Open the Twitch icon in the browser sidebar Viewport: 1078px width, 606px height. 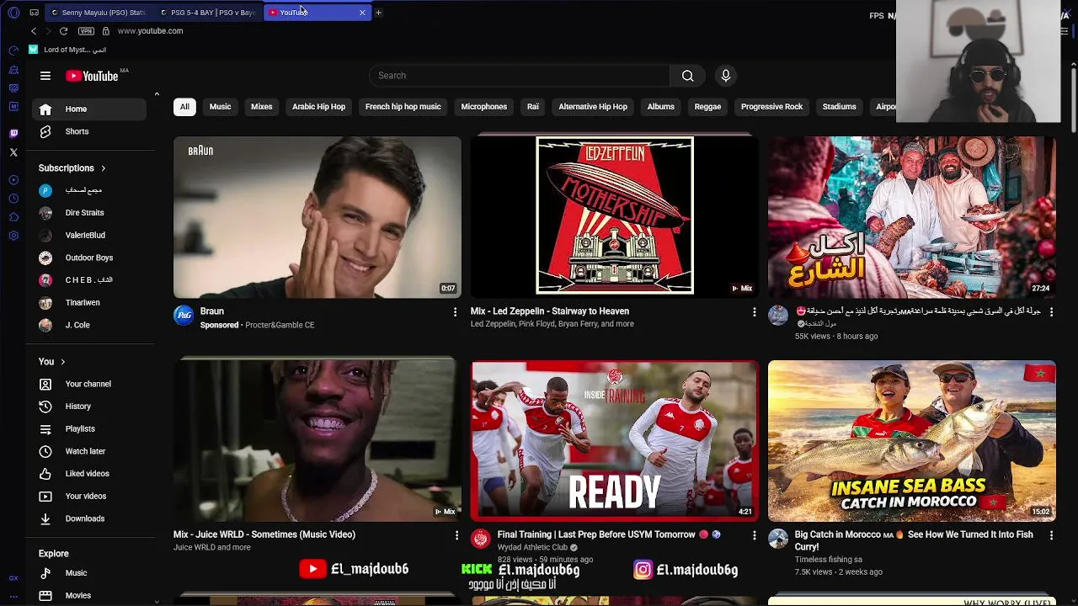click(13, 133)
